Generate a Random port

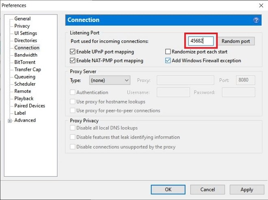[x=236, y=41]
